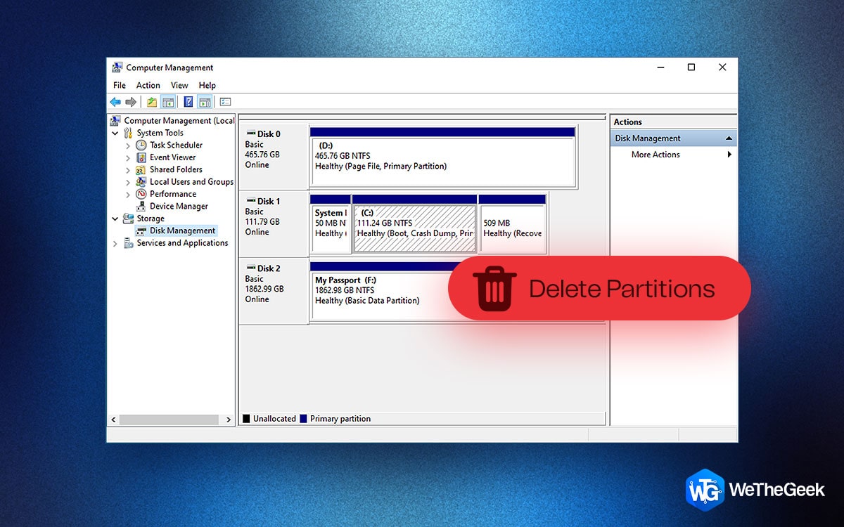This screenshot has width=844, height=527.
Task: Open the Action menu
Action: (148, 85)
